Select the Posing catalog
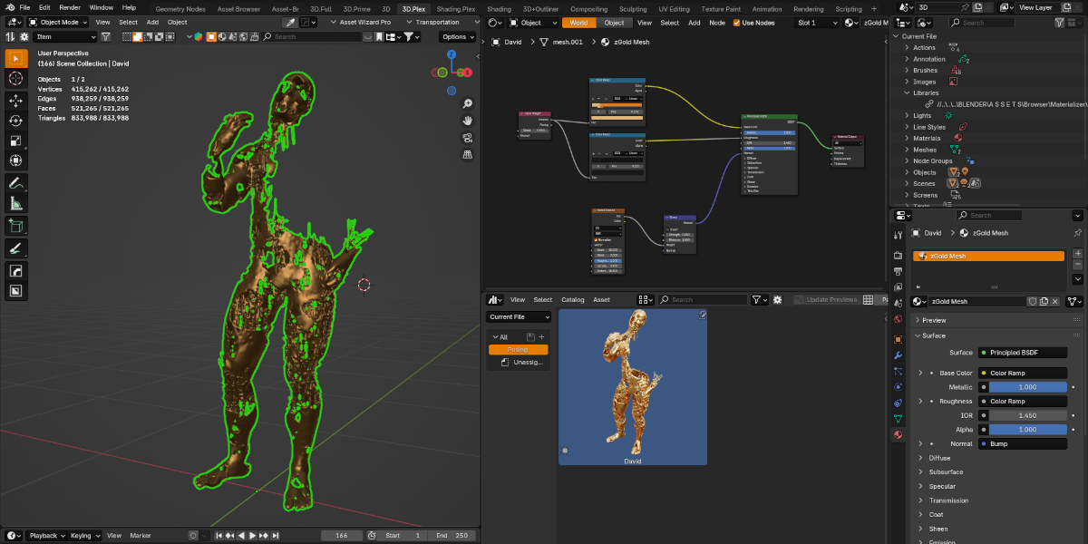Screen dimensions: 1088x544 click(519, 350)
